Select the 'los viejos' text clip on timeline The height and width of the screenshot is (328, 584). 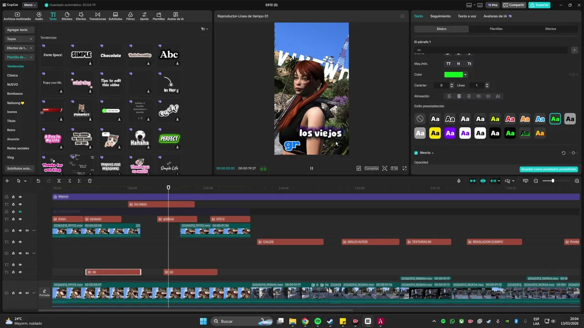coord(162,204)
